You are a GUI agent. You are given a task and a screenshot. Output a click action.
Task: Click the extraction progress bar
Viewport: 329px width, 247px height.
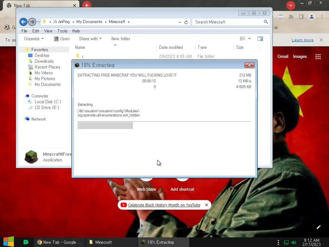pyautogui.click(x=164, y=125)
